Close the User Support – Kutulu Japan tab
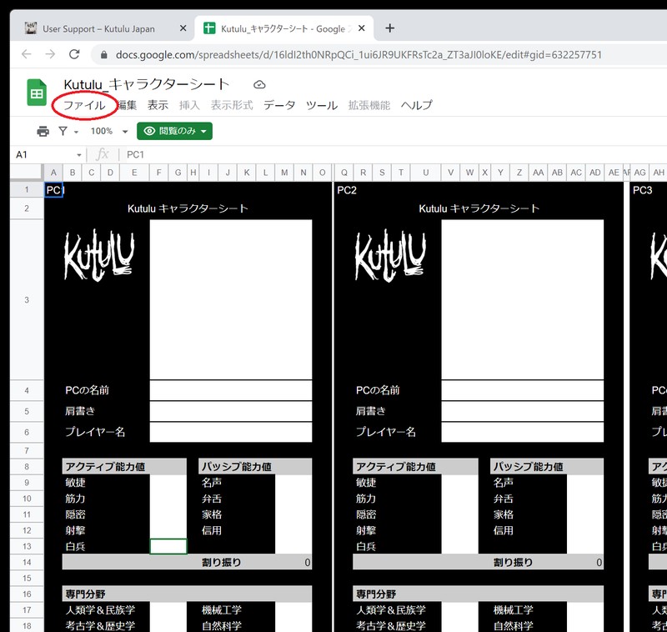This screenshot has height=632, width=667. pos(183,28)
